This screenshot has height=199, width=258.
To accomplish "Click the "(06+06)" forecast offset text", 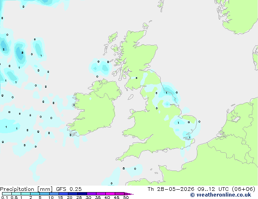I will (243, 189).
